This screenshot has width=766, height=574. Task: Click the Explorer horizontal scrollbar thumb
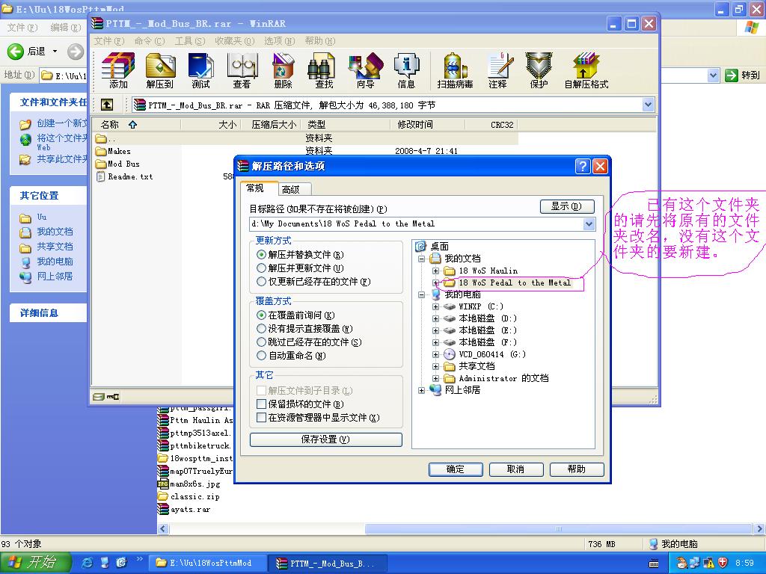coord(558,528)
